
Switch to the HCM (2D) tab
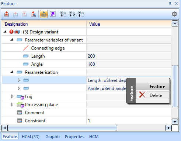[x=31, y=137]
